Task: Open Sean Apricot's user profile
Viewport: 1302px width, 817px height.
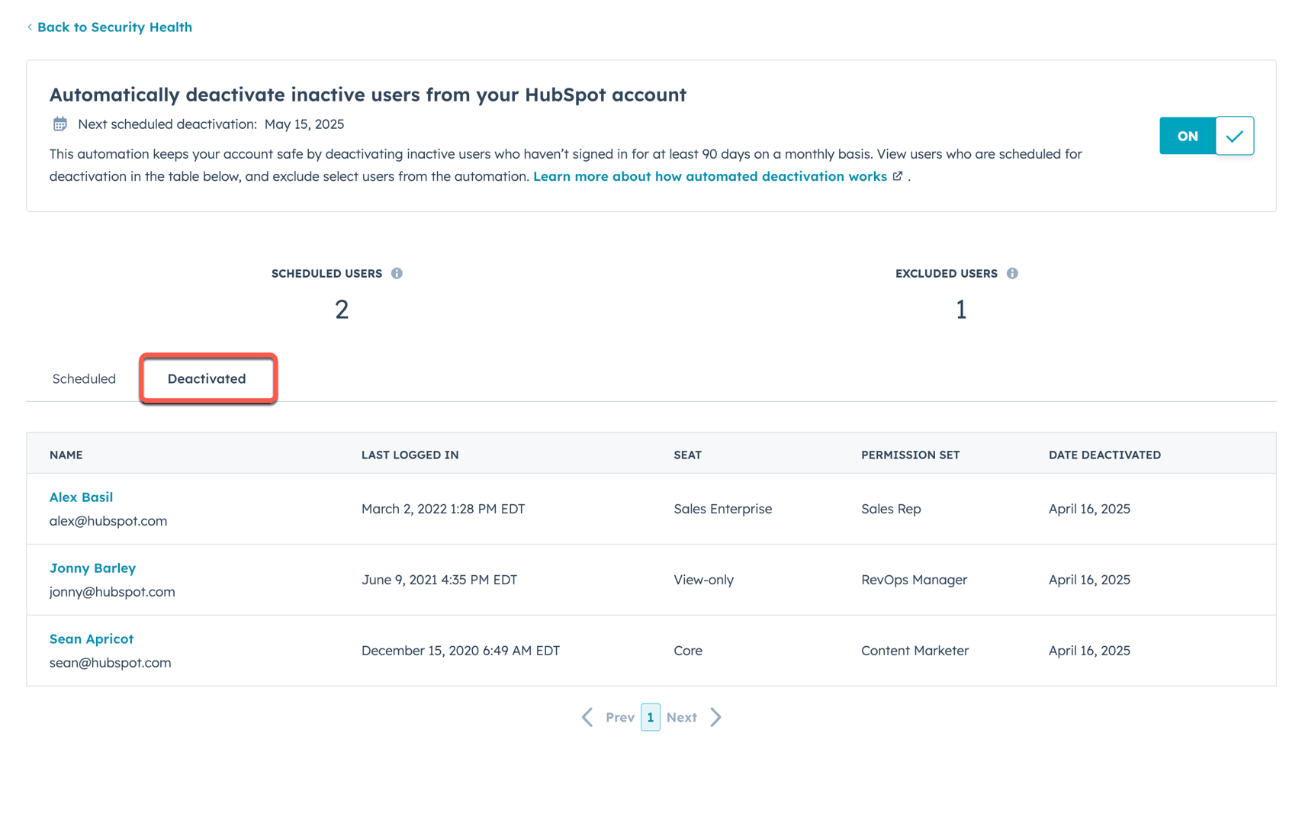Action: (91, 638)
